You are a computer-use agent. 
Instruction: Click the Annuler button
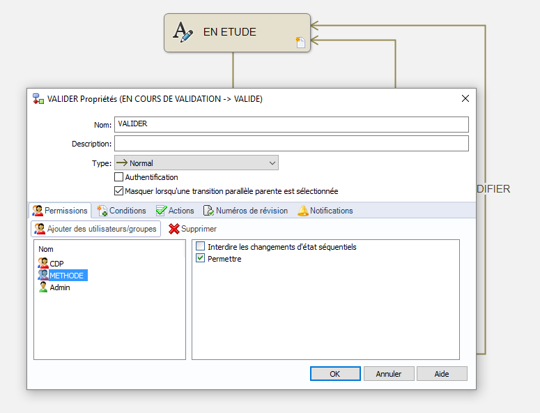pos(389,374)
